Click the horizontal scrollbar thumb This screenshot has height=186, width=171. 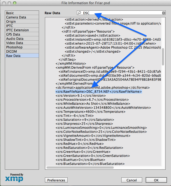pyautogui.click(x=80, y=168)
